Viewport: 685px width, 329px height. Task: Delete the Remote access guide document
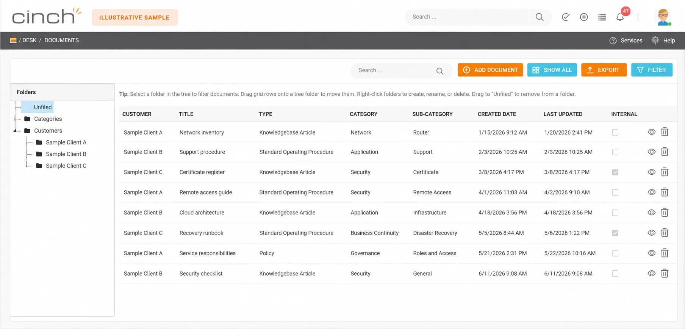coord(665,192)
